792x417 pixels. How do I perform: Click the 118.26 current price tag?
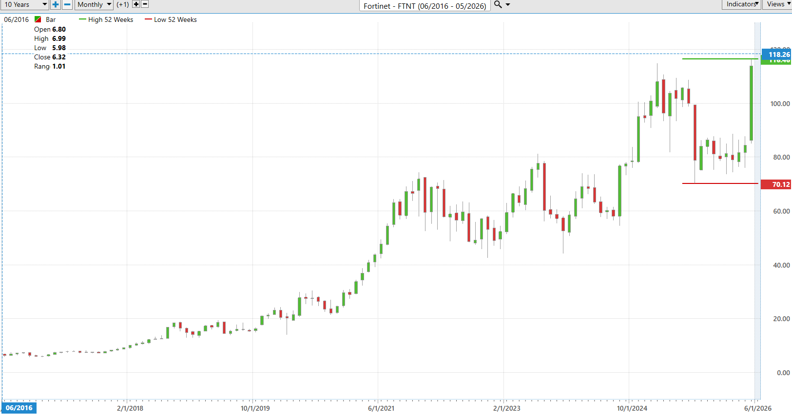point(776,54)
